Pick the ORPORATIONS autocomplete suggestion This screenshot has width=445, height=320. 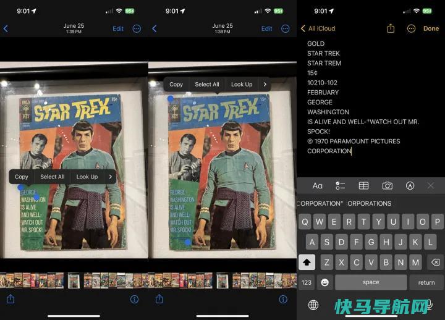[369, 203]
